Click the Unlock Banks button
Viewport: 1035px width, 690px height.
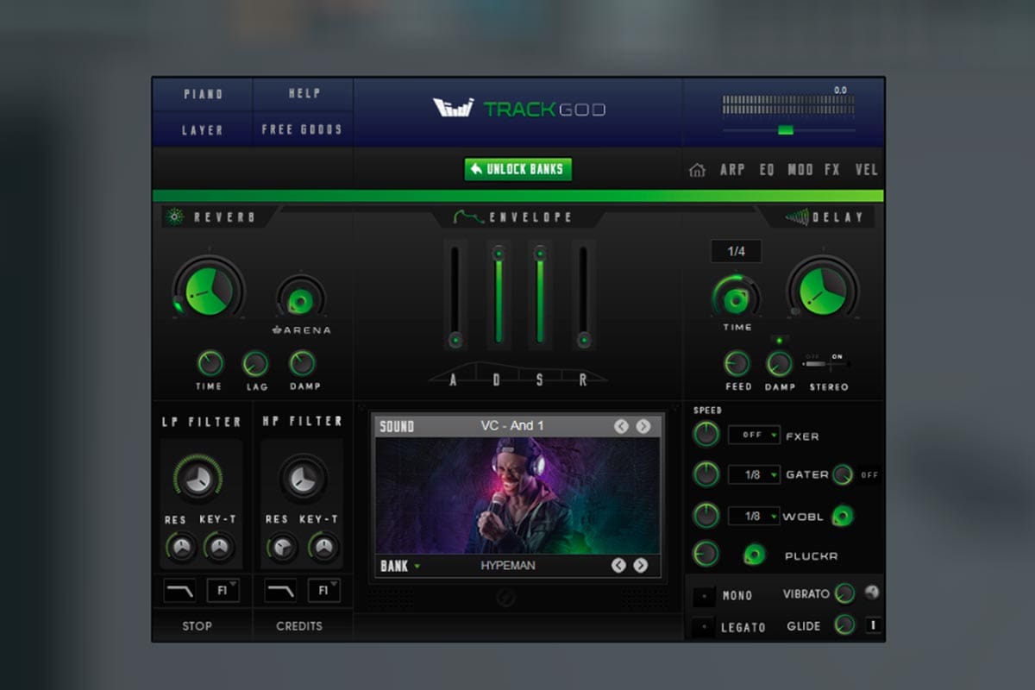(x=518, y=169)
